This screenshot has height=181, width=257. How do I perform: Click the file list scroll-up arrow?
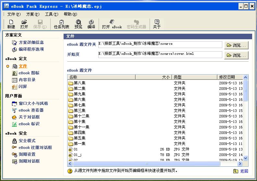[x=245, y=77]
